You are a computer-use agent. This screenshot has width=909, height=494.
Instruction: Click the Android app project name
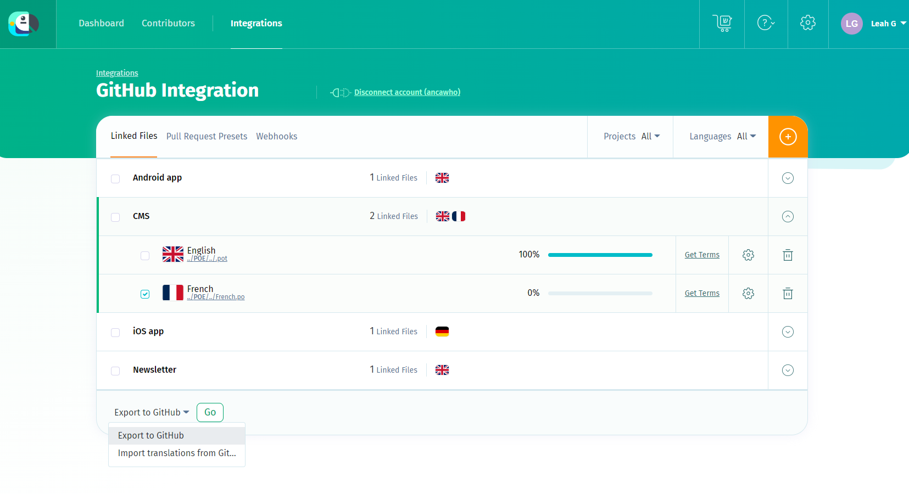click(157, 177)
